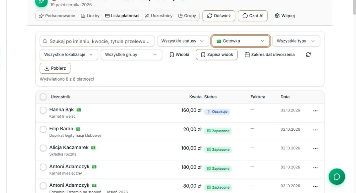Open row menu for Filip Baran
This screenshot has height=193, width=356.
315,130
